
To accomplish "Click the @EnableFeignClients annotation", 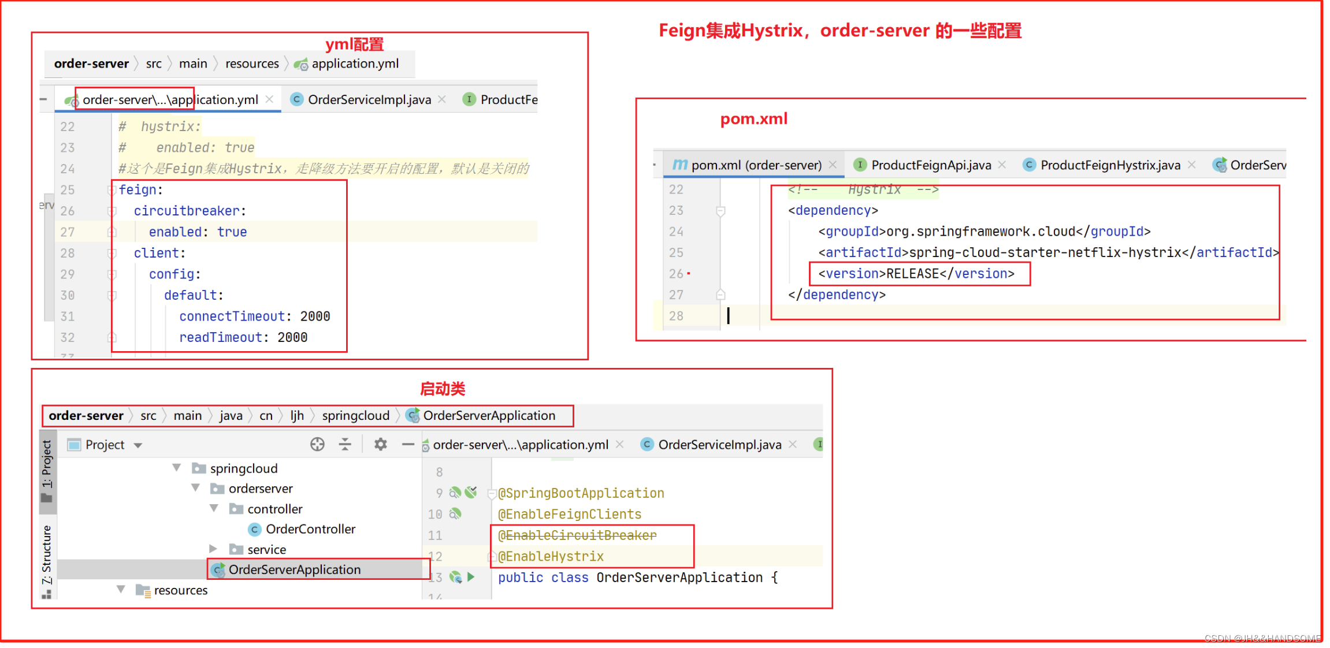I will [570, 514].
